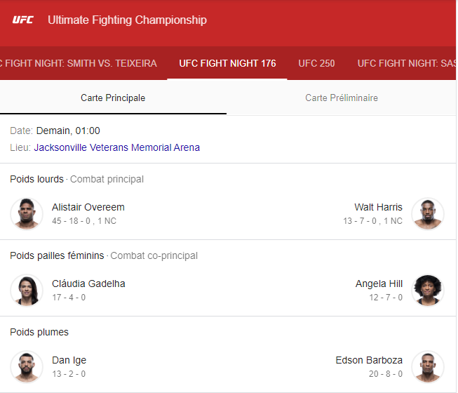Click the Walt Harris name
The width and height of the screenshot is (458, 393).
click(378, 207)
